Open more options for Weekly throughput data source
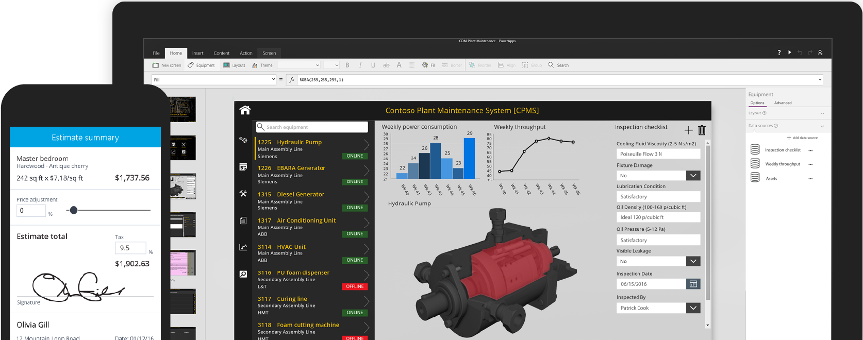The height and width of the screenshot is (340, 863). (810, 164)
